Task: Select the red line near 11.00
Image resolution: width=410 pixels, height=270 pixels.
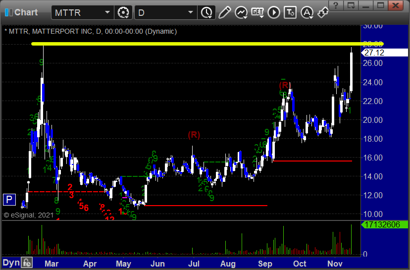Action: click(206, 206)
